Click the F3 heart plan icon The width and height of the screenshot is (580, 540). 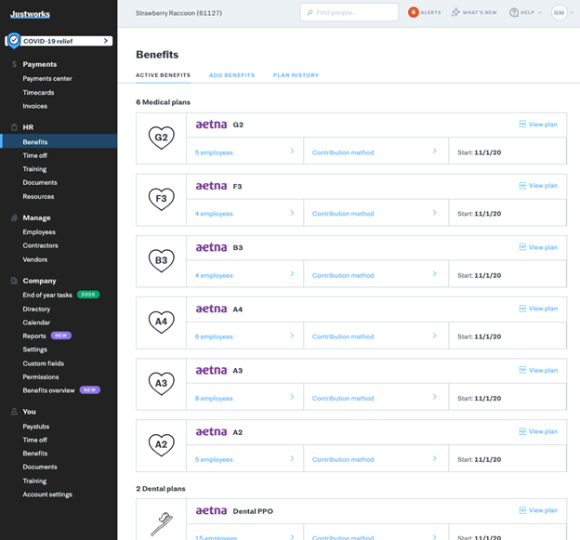[x=162, y=199]
